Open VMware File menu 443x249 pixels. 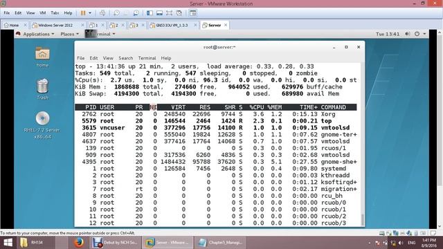7,13
